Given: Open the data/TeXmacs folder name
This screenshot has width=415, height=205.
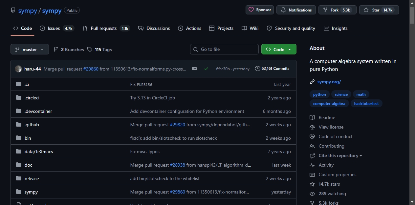Looking at the screenshot, I should click(x=39, y=152).
